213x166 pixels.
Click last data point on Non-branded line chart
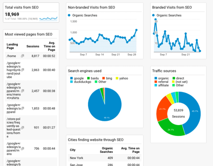136,30
